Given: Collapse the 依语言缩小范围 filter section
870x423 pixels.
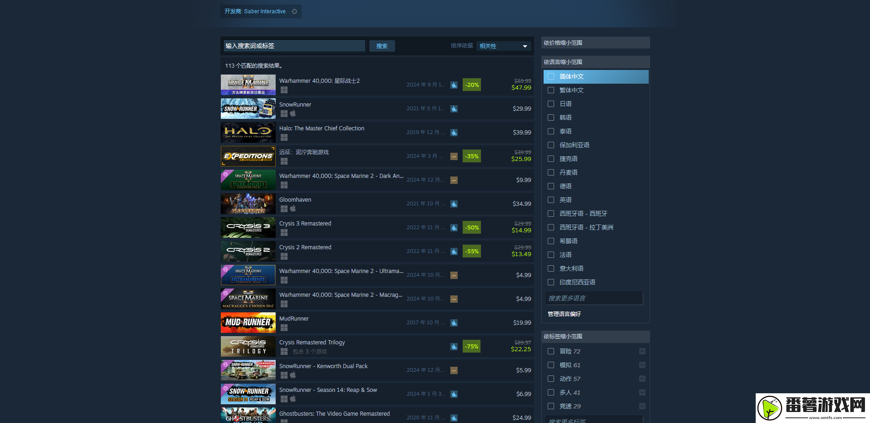Looking at the screenshot, I should pos(595,62).
